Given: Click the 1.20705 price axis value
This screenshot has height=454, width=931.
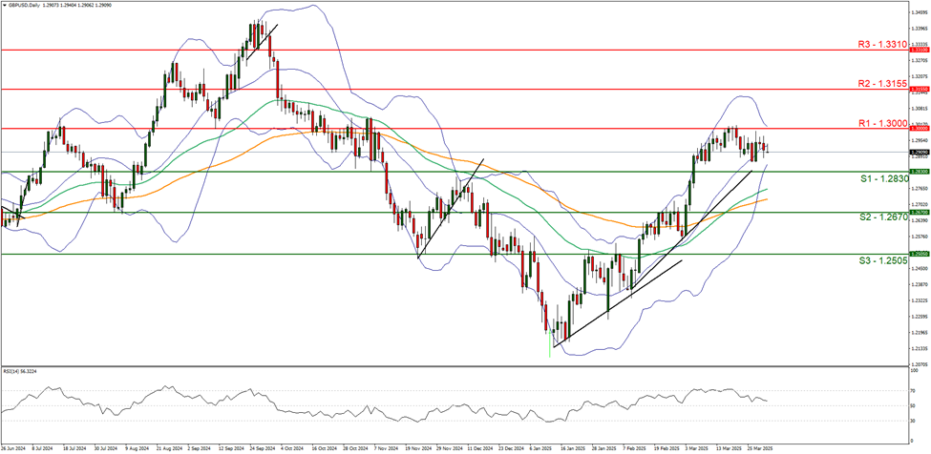Looking at the screenshot, I should click(x=918, y=364).
